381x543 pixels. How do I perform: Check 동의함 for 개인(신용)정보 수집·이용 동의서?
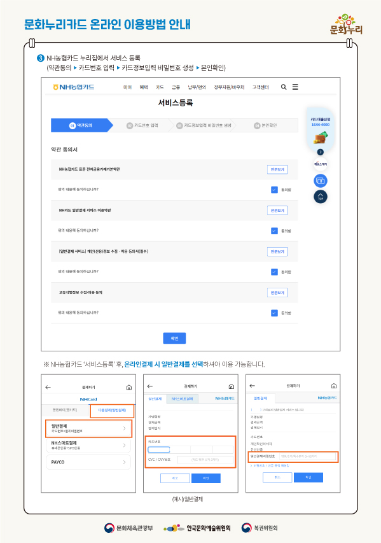point(274,272)
